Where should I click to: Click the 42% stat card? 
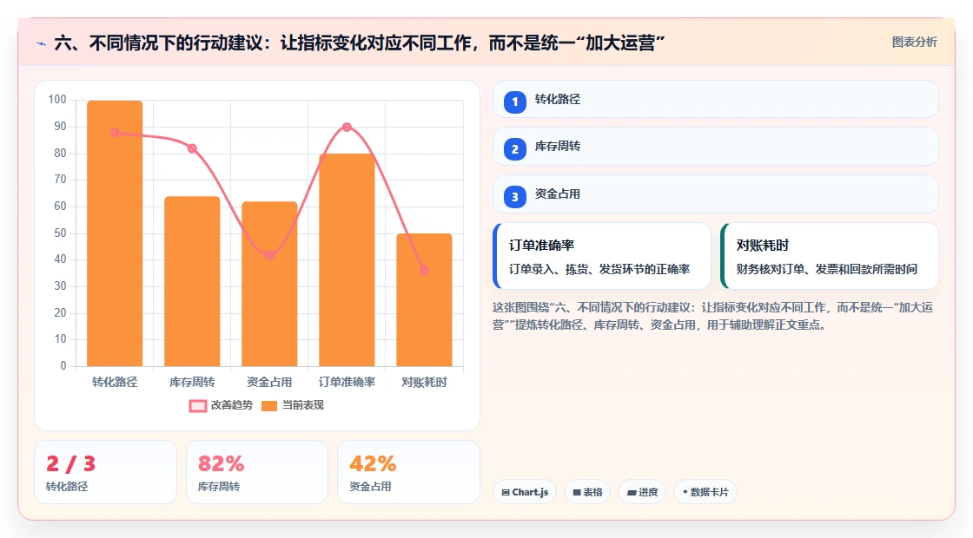coord(408,472)
